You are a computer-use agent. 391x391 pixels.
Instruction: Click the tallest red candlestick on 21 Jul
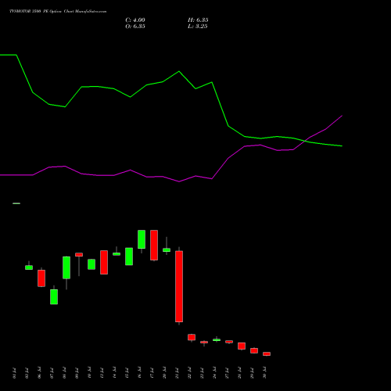(179, 286)
